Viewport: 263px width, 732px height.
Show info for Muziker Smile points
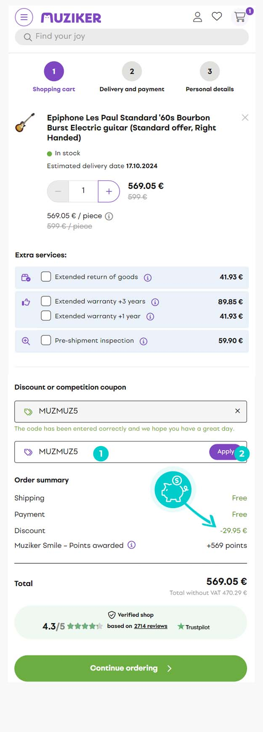click(x=132, y=545)
